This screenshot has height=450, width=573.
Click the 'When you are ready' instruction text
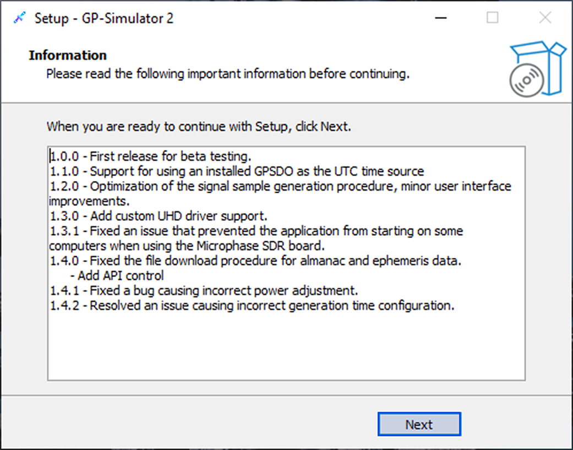[x=199, y=126]
